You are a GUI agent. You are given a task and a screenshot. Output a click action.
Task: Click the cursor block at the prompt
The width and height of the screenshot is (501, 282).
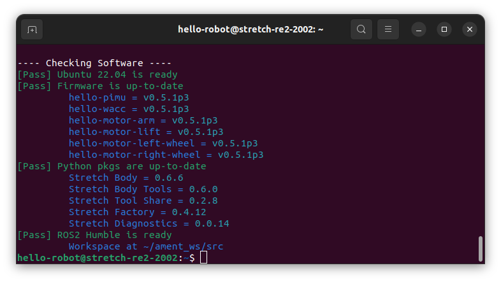(x=203, y=257)
